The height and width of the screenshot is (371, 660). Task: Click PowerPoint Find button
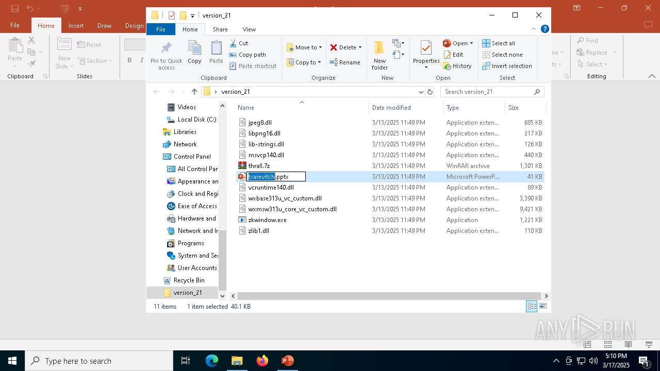[587, 41]
